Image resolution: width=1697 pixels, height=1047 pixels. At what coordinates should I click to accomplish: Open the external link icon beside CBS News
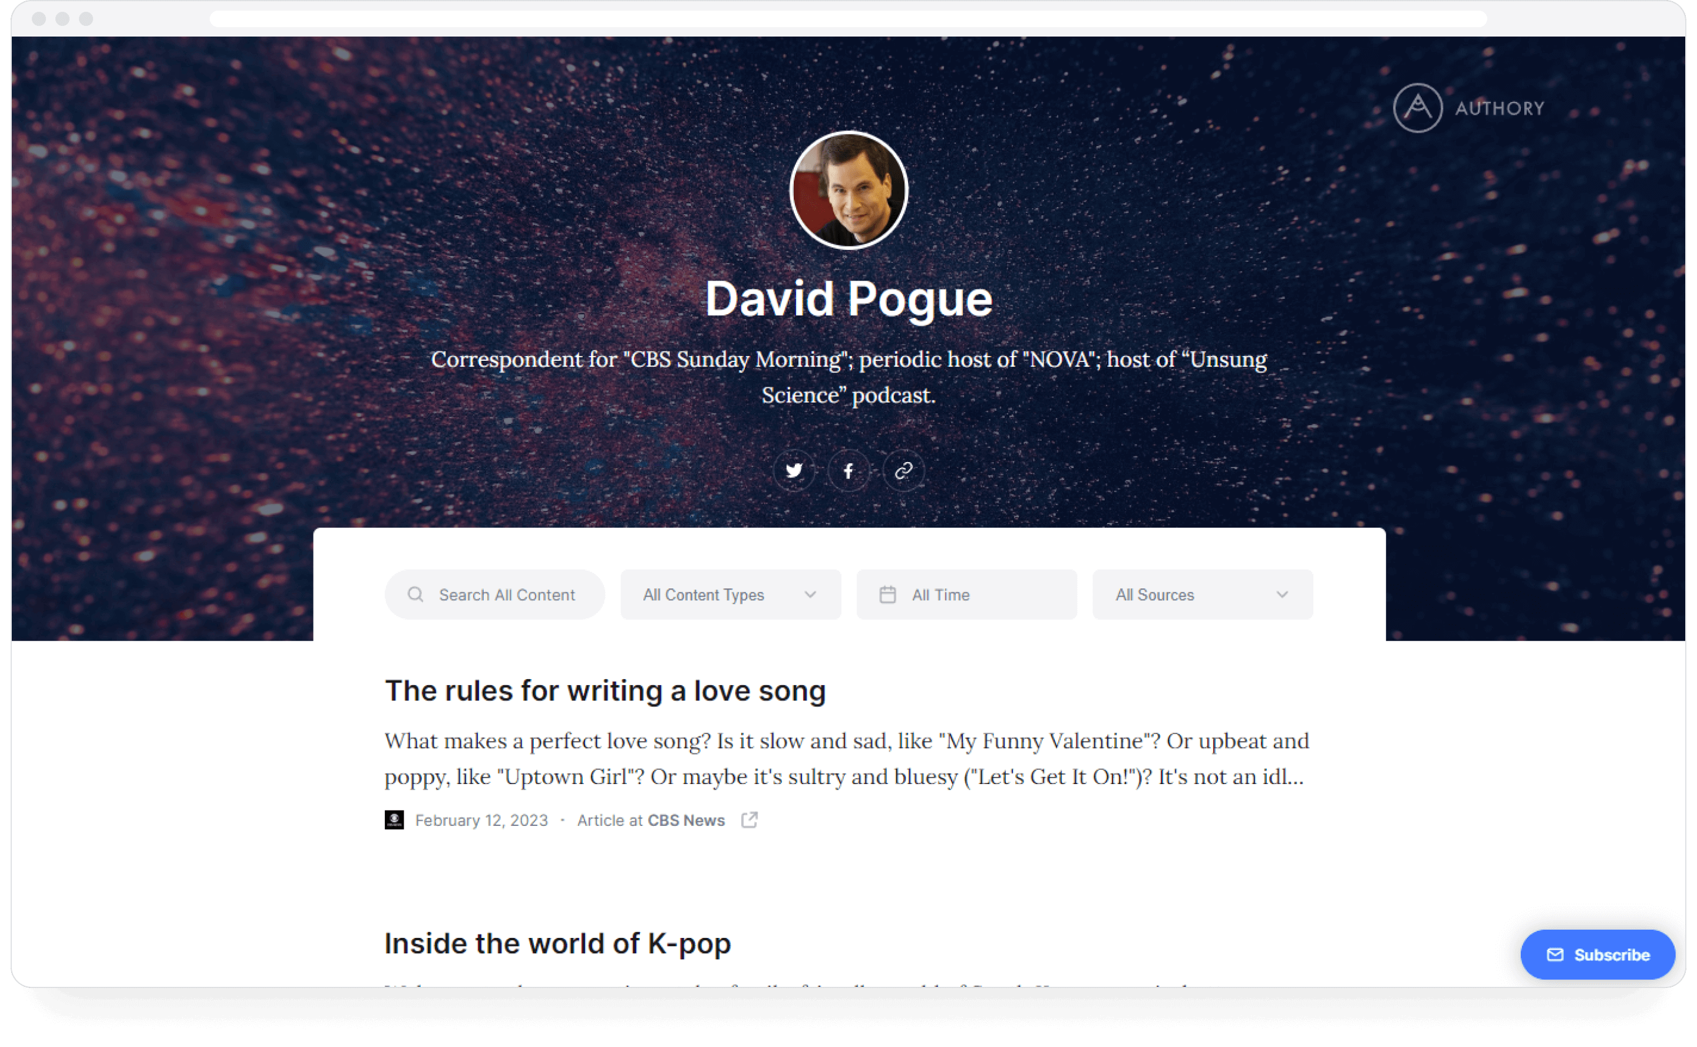[x=750, y=820]
